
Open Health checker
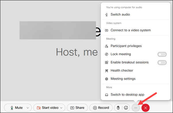(x=136, y=70)
